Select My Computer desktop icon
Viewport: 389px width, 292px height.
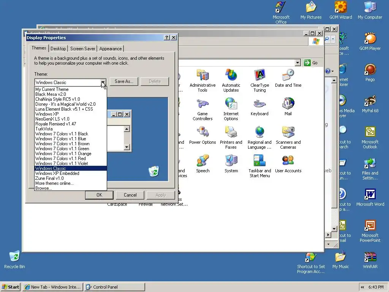pyautogui.click(x=370, y=10)
